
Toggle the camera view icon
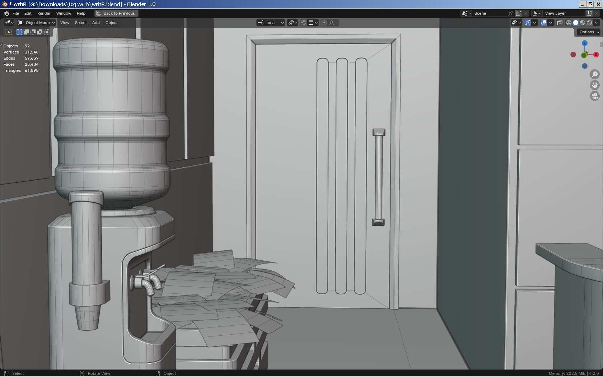tap(595, 96)
